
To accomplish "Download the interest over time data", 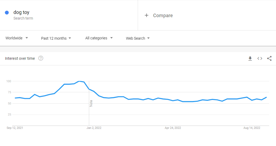I will [x=250, y=59].
